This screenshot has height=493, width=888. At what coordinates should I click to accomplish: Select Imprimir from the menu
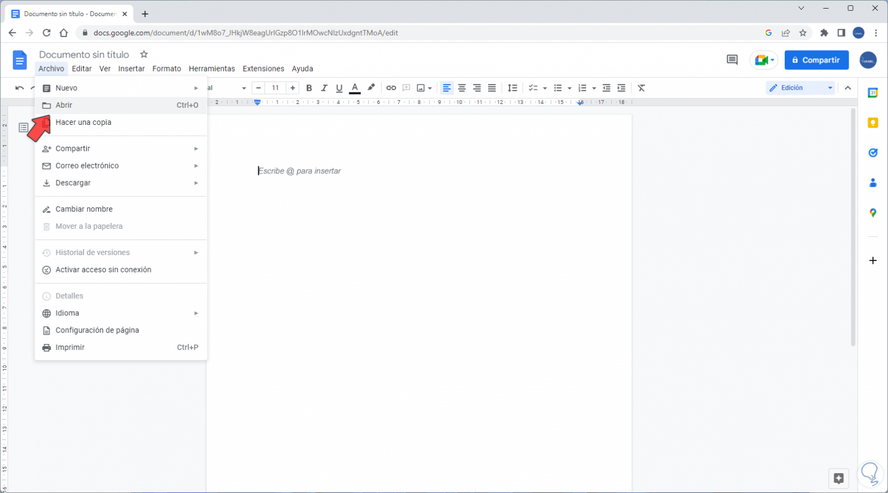pos(121,348)
